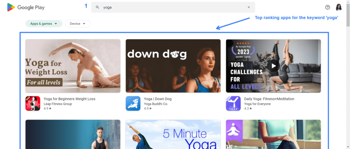Open the help question mark icon
This screenshot has width=350, height=149.
(x=327, y=7)
